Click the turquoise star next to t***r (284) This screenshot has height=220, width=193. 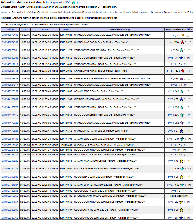coord(182,50)
